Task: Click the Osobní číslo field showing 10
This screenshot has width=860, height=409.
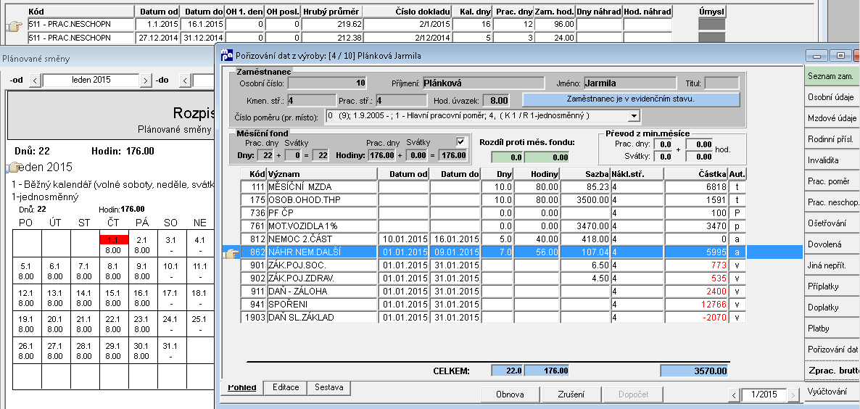Action: (328, 83)
